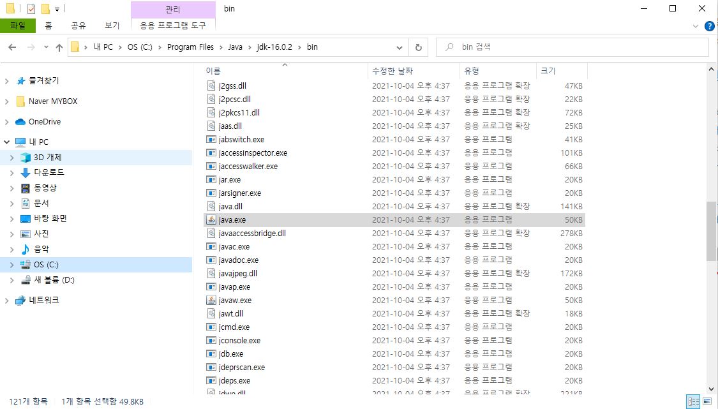Open address bar history dropdown
Image resolution: width=718 pixels, height=409 pixels.
click(x=400, y=47)
